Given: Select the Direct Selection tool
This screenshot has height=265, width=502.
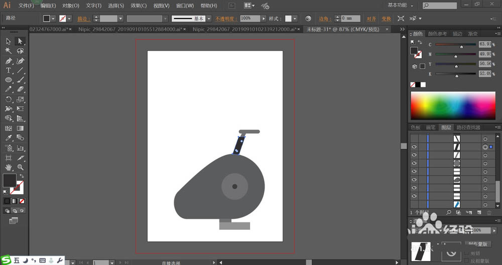Looking at the screenshot, I should (20, 41).
